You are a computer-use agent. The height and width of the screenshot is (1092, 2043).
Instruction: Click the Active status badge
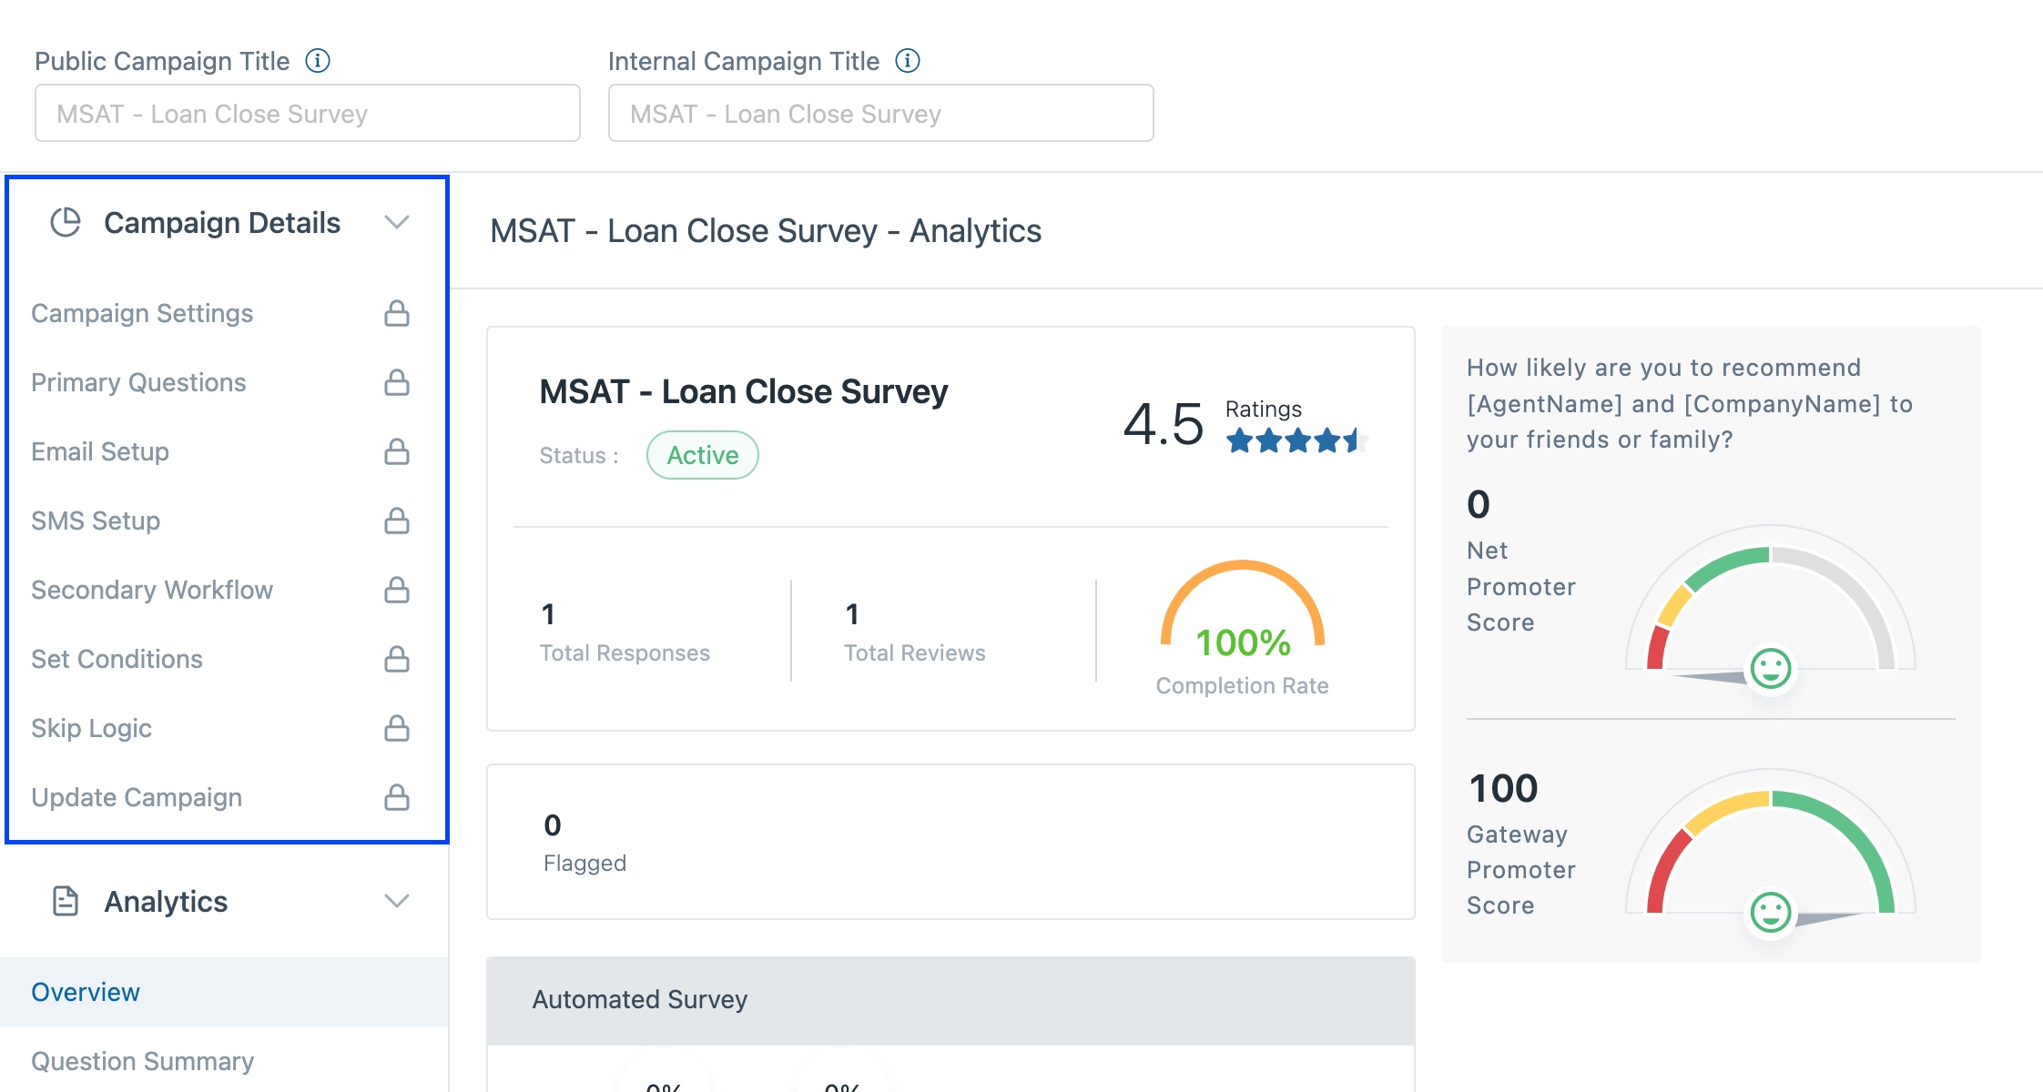click(x=703, y=455)
